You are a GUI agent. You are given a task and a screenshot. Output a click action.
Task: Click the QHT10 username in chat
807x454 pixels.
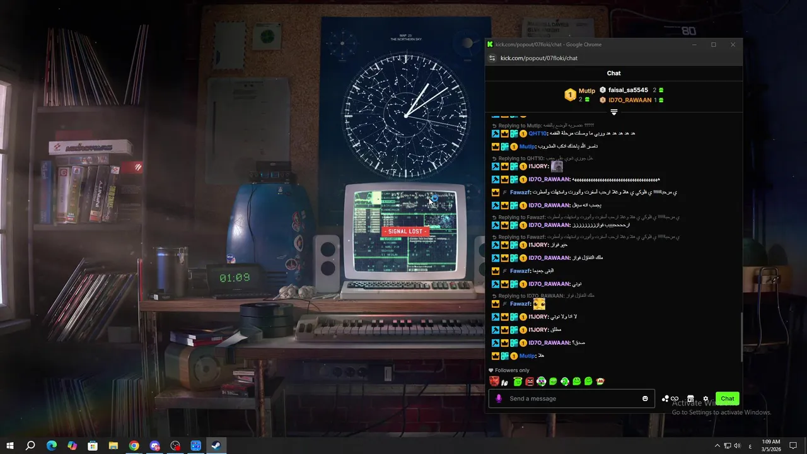tap(537, 134)
